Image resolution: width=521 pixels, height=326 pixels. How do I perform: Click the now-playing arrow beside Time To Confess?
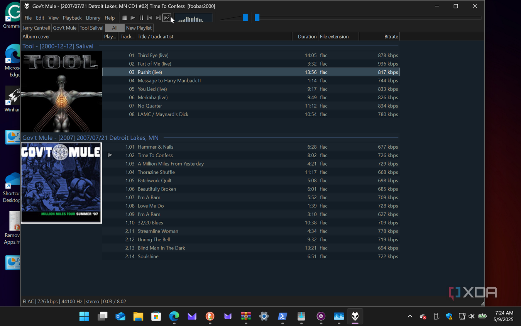(110, 155)
